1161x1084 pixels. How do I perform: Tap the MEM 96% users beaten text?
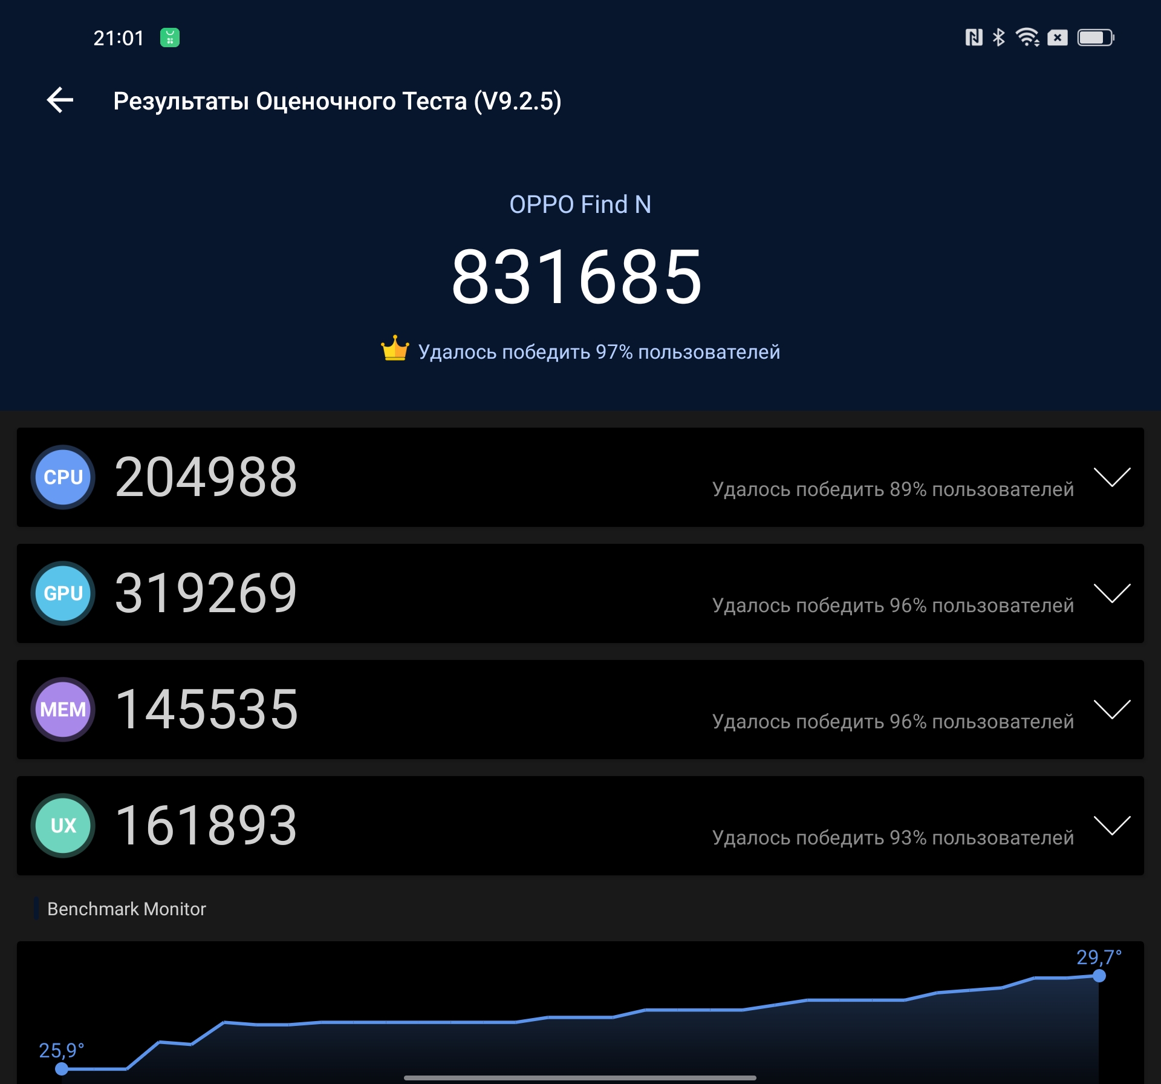pyautogui.click(x=893, y=721)
